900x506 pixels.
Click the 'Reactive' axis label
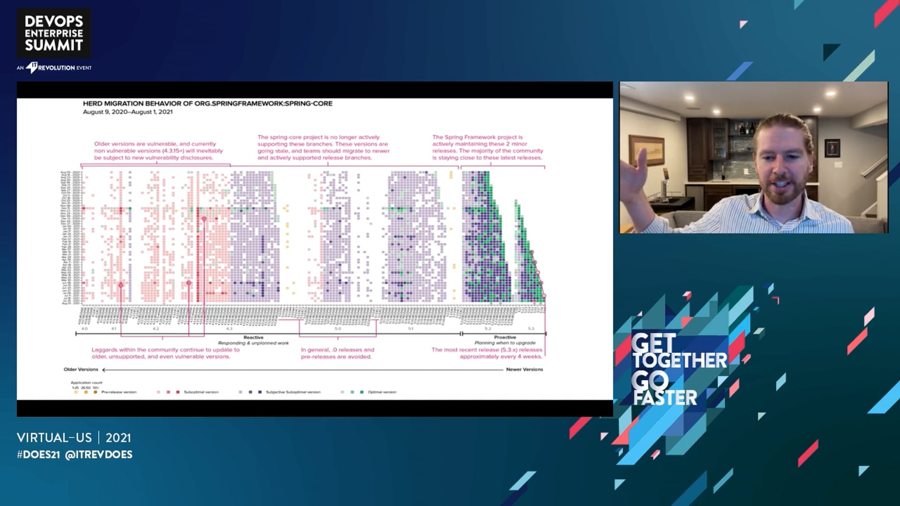pyautogui.click(x=254, y=337)
